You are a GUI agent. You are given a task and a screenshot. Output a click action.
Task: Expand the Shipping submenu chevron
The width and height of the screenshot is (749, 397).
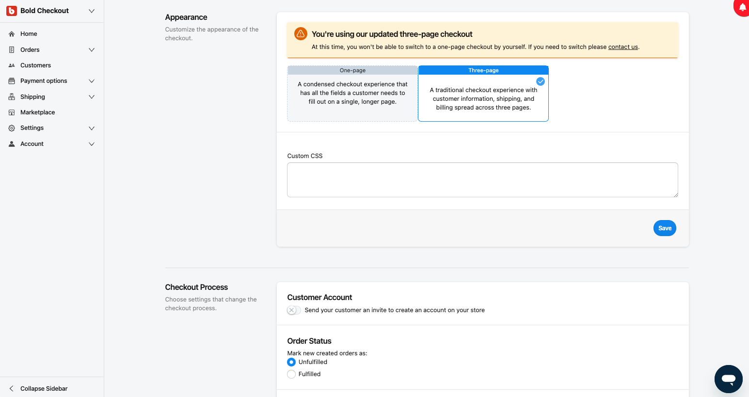click(92, 97)
